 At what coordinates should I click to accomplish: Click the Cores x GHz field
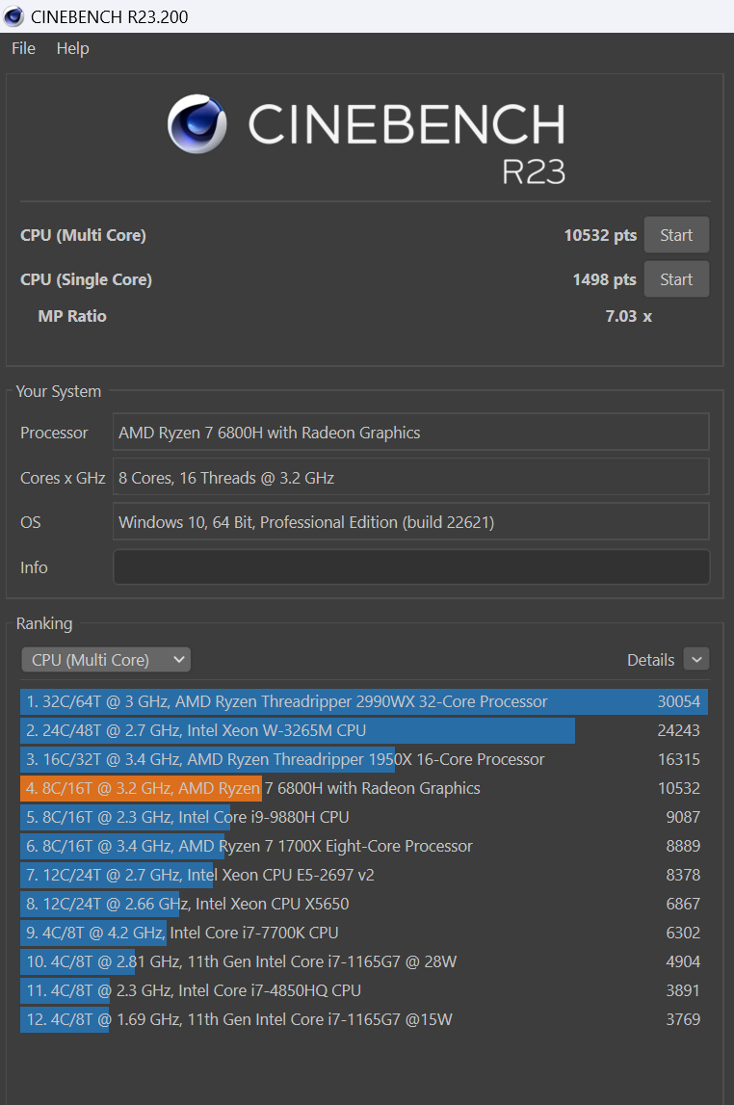pos(411,477)
